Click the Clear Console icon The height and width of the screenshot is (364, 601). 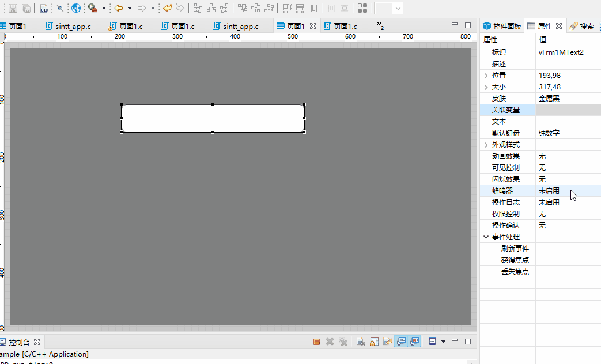[361, 342]
